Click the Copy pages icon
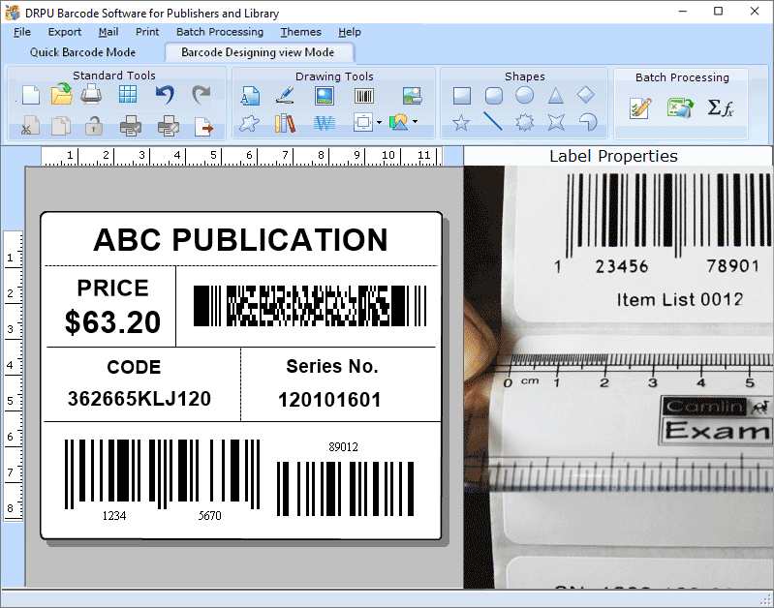This screenshot has width=774, height=608. point(61,126)
